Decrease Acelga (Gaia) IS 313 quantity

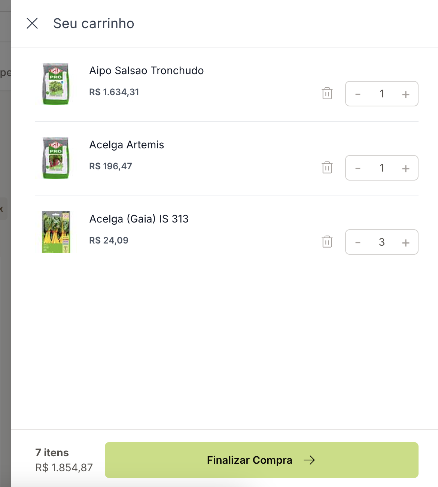[358, 242]
